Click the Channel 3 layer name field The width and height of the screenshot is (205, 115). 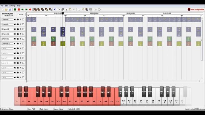(7, 39)
